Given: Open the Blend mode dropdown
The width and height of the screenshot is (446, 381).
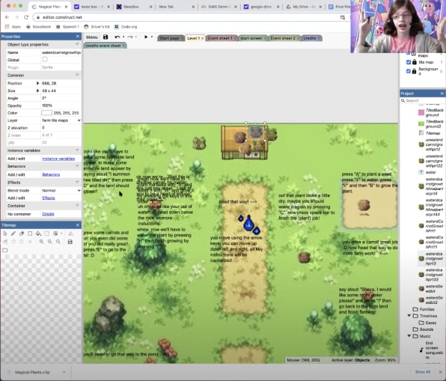Looking at the screenshot, I should (x=61, y=190).
